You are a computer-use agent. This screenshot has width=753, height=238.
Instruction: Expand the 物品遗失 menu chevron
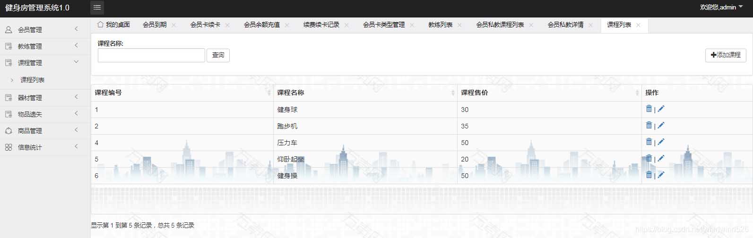click(77, 113)
